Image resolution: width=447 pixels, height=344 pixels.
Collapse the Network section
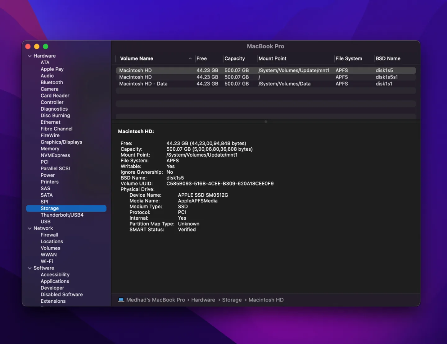click(x=30, y=228)
